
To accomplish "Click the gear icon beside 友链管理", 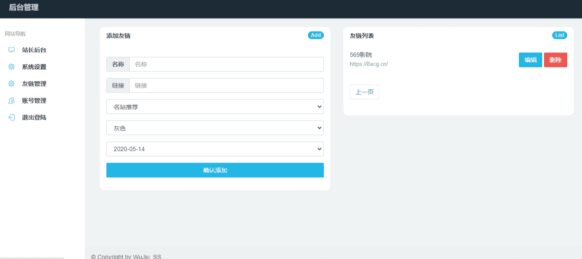I will click(x=12, y=84).
